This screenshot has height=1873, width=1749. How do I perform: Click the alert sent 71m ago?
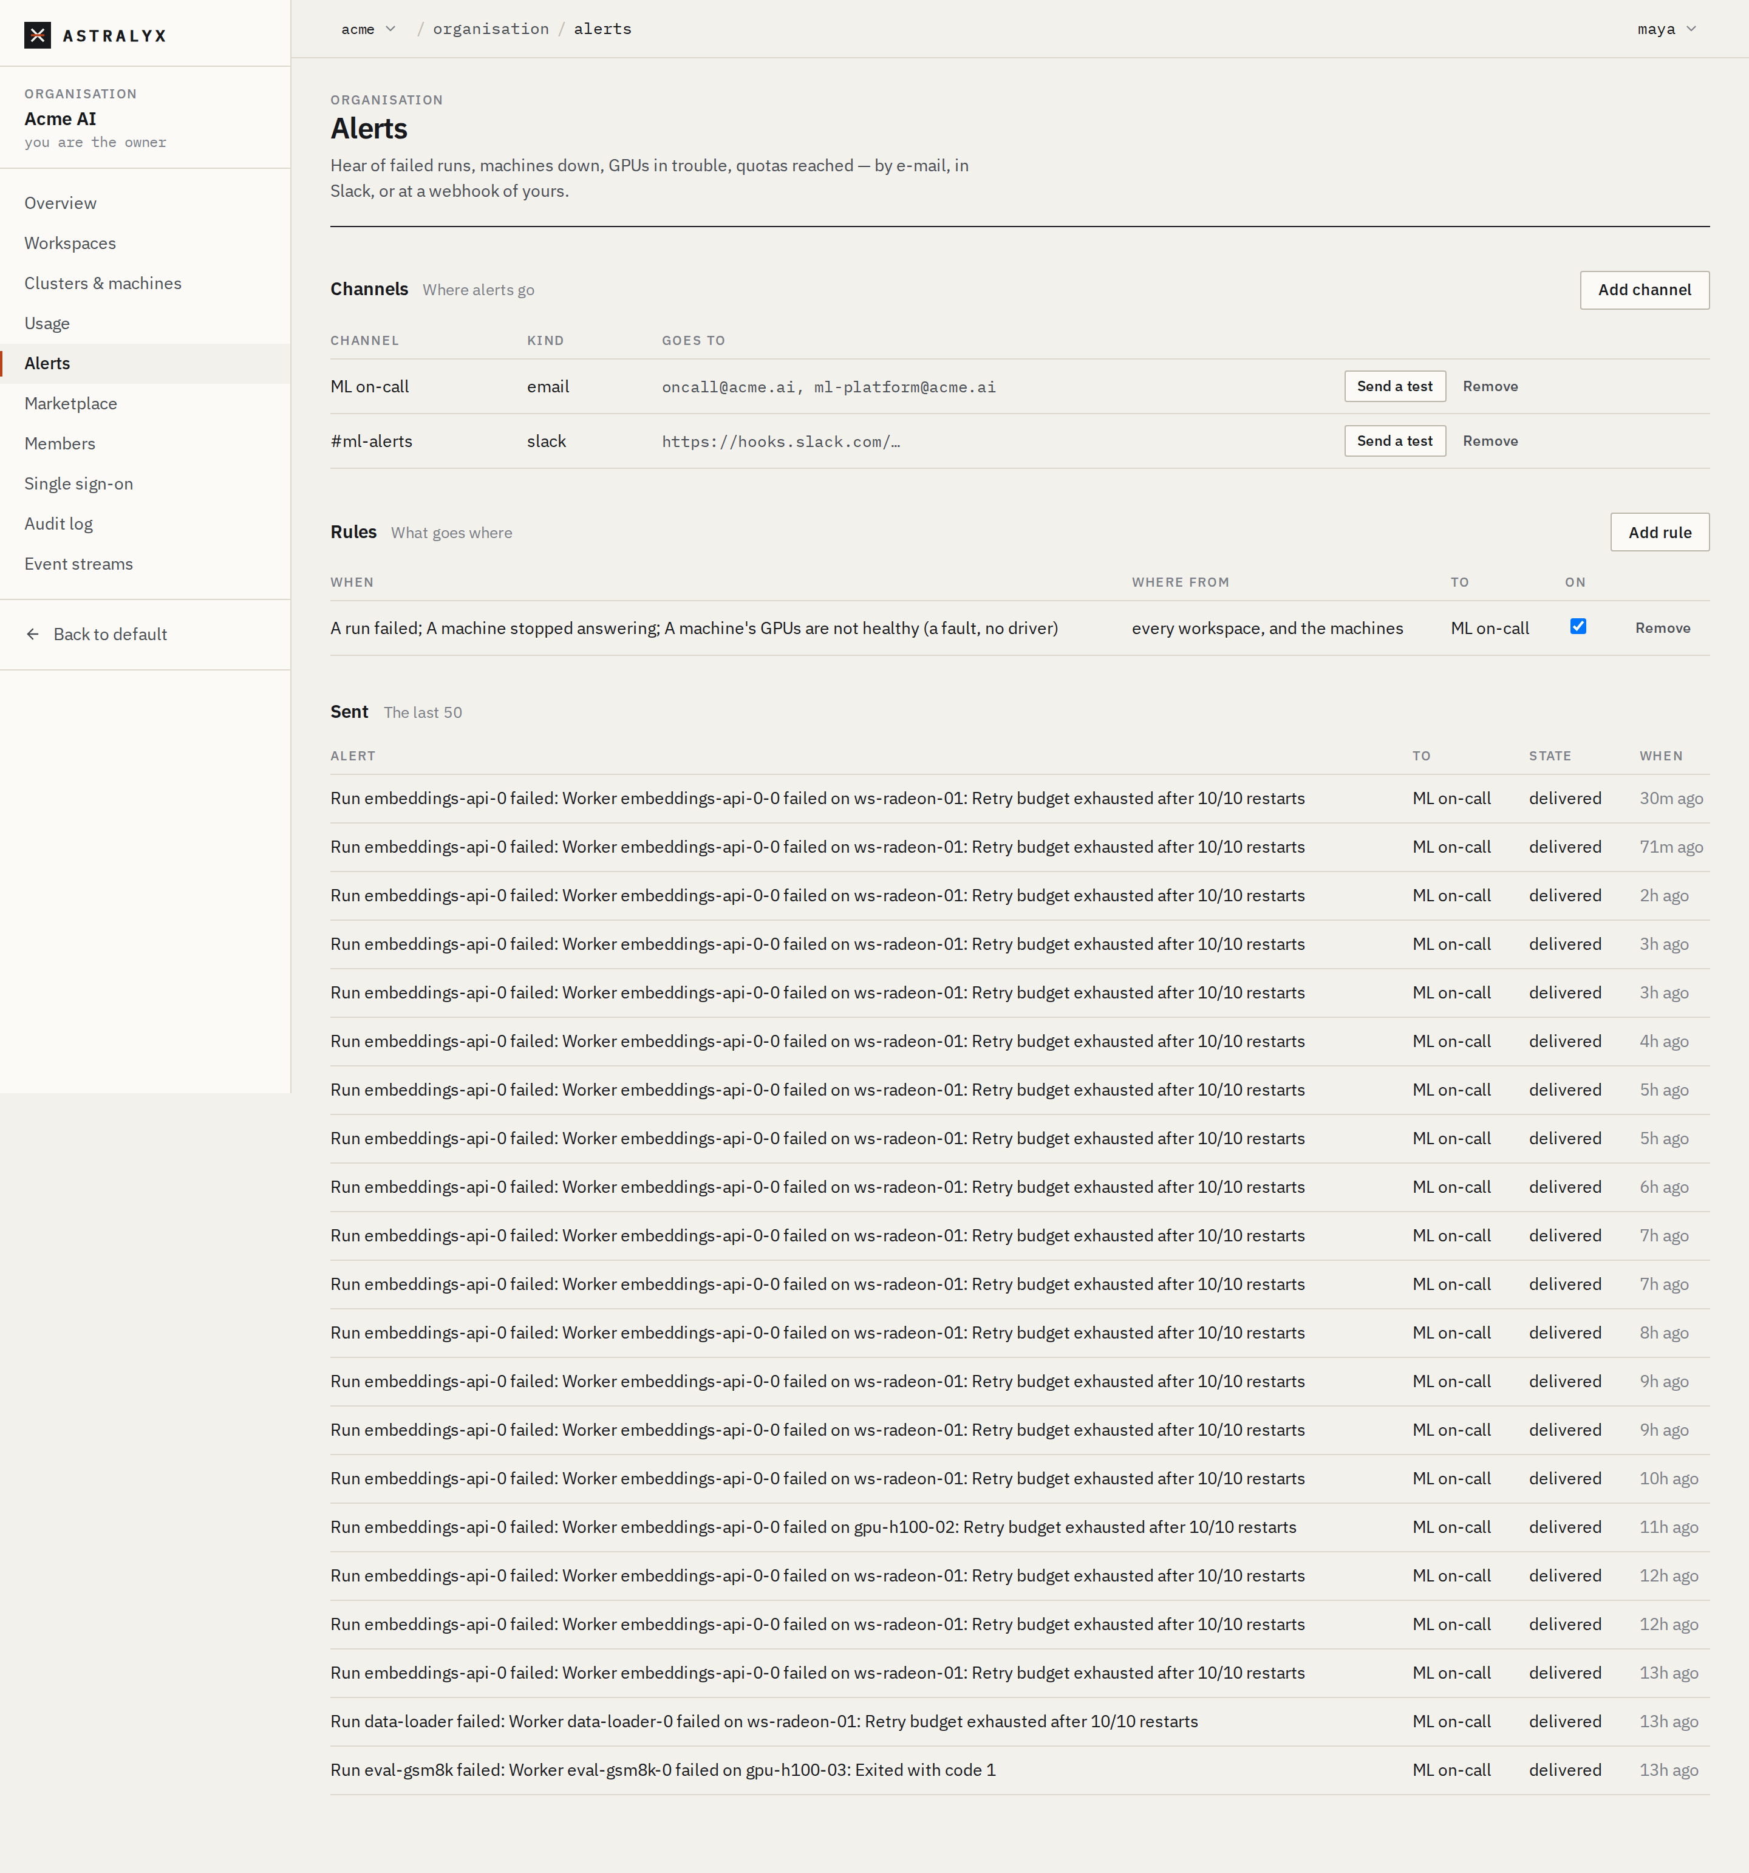coord(1020,847)
